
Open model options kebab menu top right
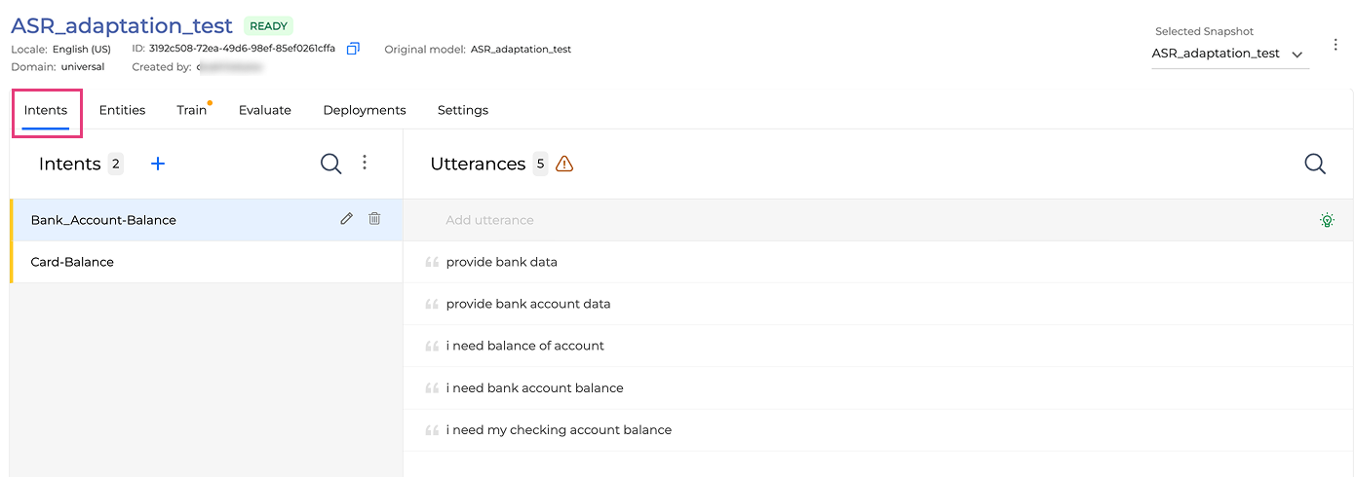coord(1336,45)
